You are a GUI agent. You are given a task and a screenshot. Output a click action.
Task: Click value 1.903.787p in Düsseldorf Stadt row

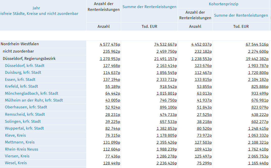(x=258, y=66)
